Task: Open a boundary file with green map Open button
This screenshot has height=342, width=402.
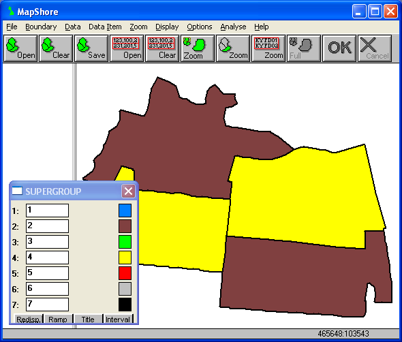Action: (20, 48)
